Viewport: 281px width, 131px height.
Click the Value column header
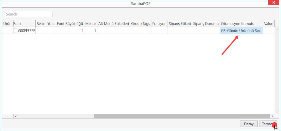click(x=269, y=23)
